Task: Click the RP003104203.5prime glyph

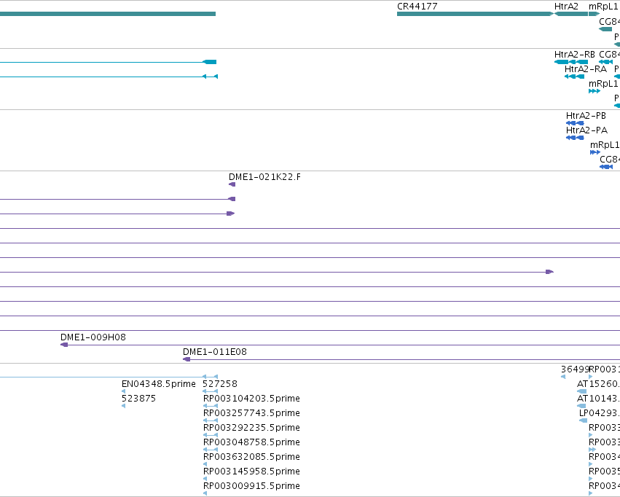Action: pos(211,406)
